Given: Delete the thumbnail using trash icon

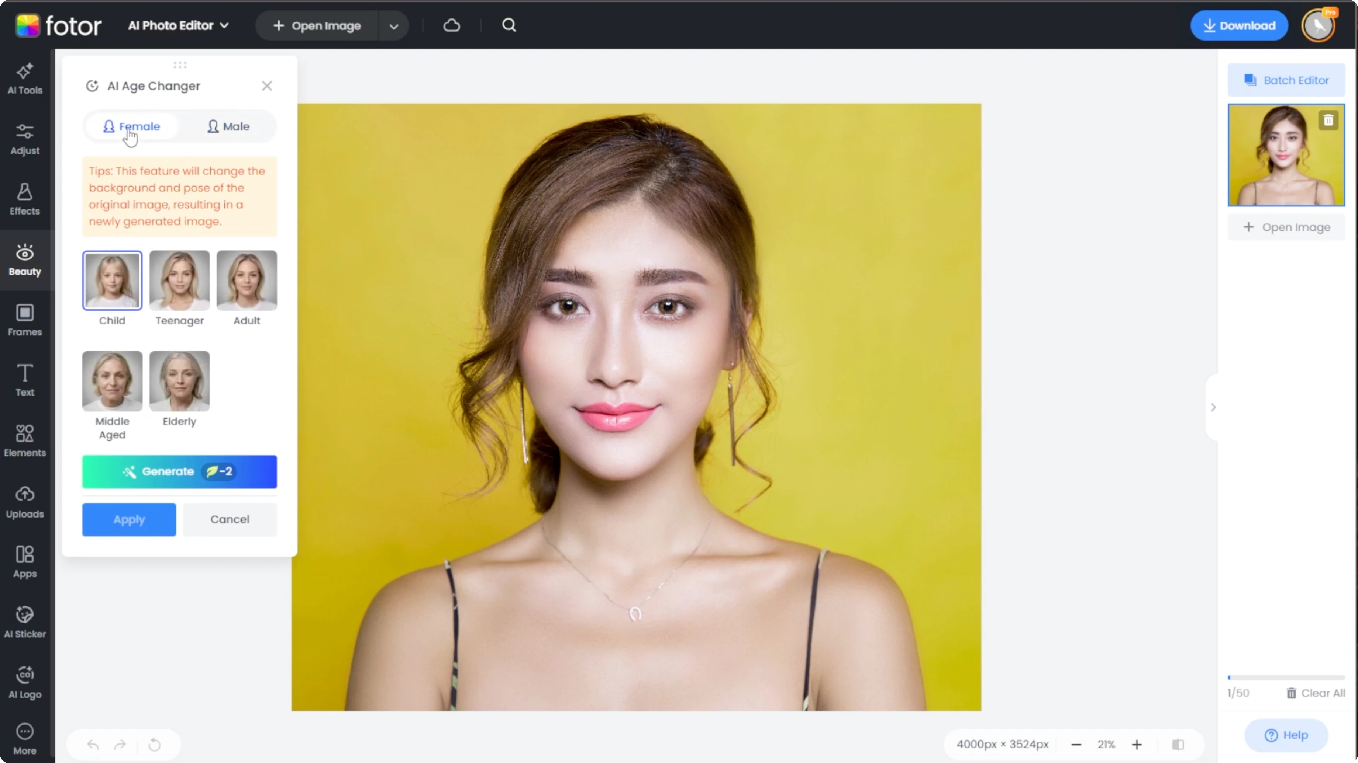Looking at the screenshot, I should point(1328,121).
